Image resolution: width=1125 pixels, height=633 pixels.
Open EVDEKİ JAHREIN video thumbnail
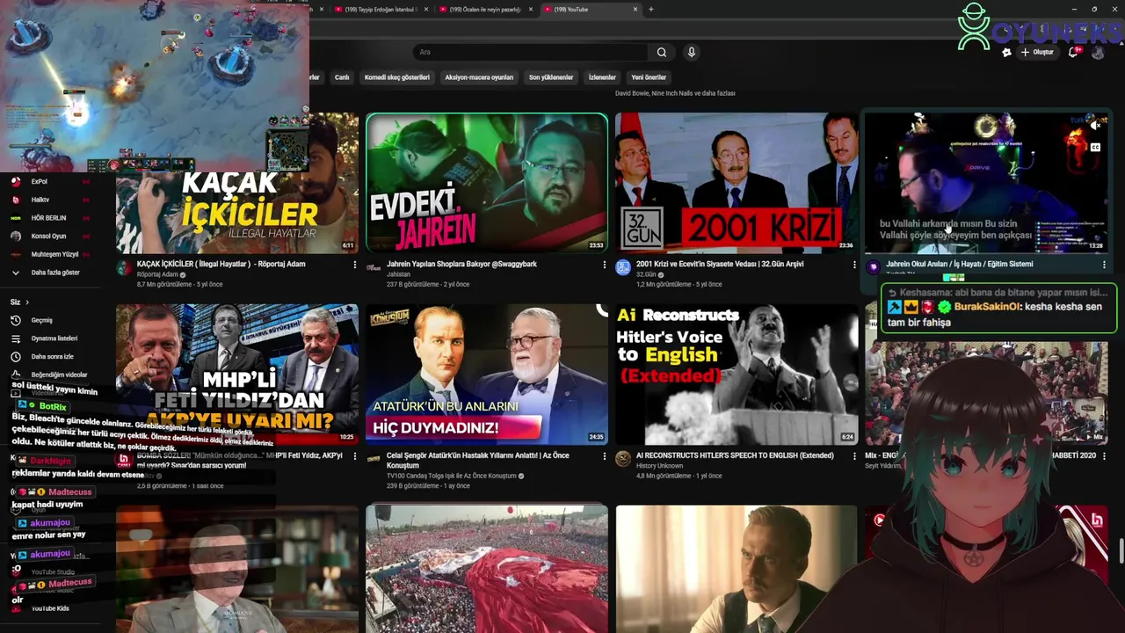[487, 183]
